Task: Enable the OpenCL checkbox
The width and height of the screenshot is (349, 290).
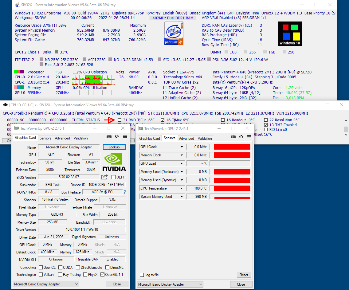Action: tap(41, 267)
